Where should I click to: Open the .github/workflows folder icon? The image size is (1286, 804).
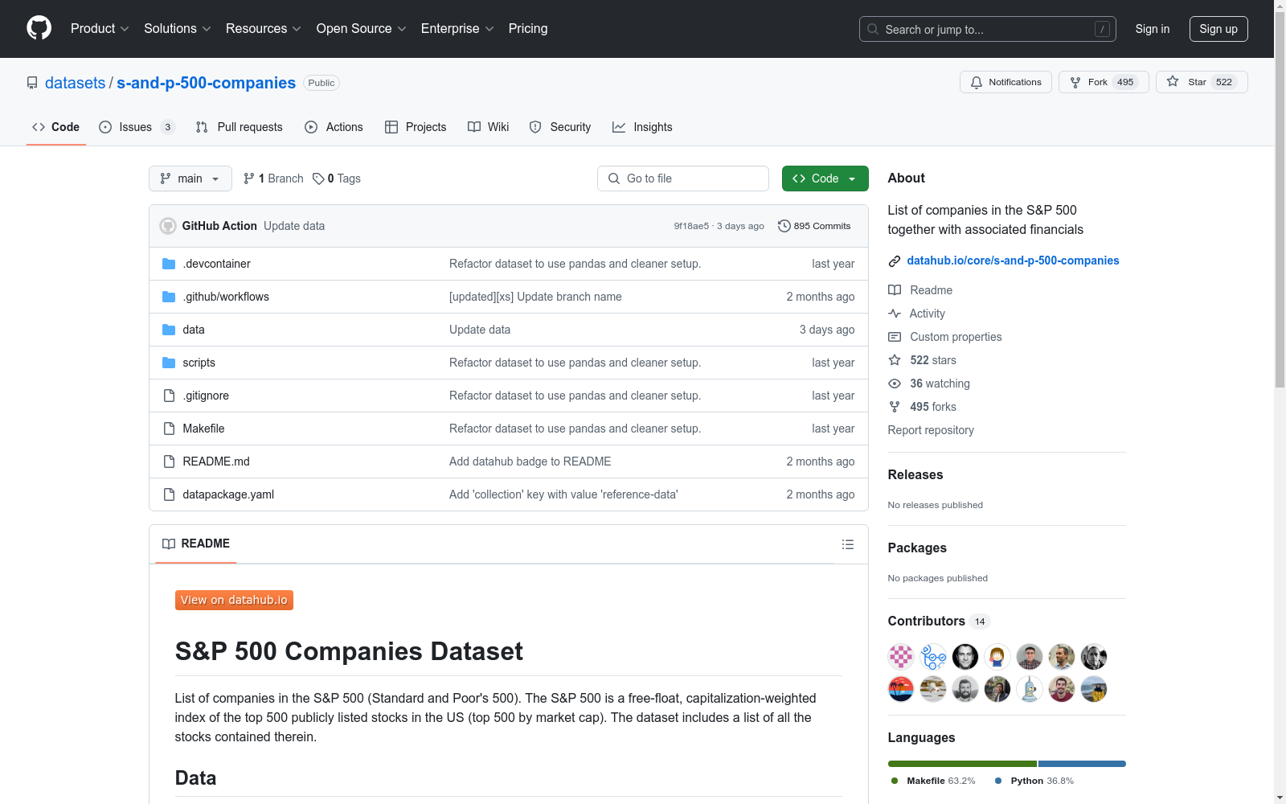click(169, 297)
